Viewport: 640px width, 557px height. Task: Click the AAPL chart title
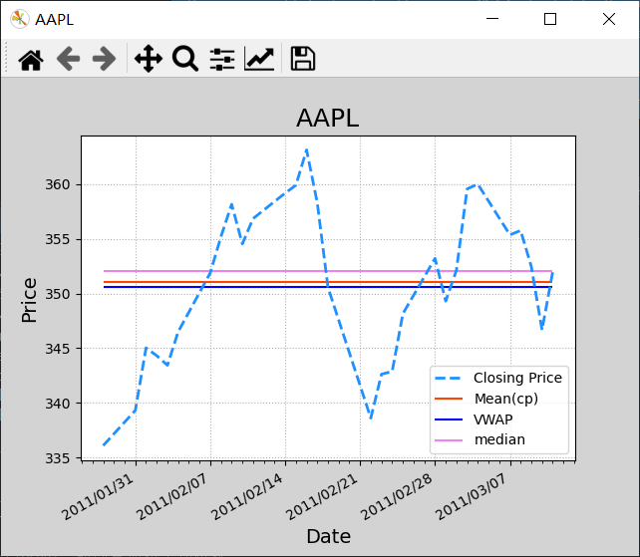pyautogui.click(x=328, y=119)
